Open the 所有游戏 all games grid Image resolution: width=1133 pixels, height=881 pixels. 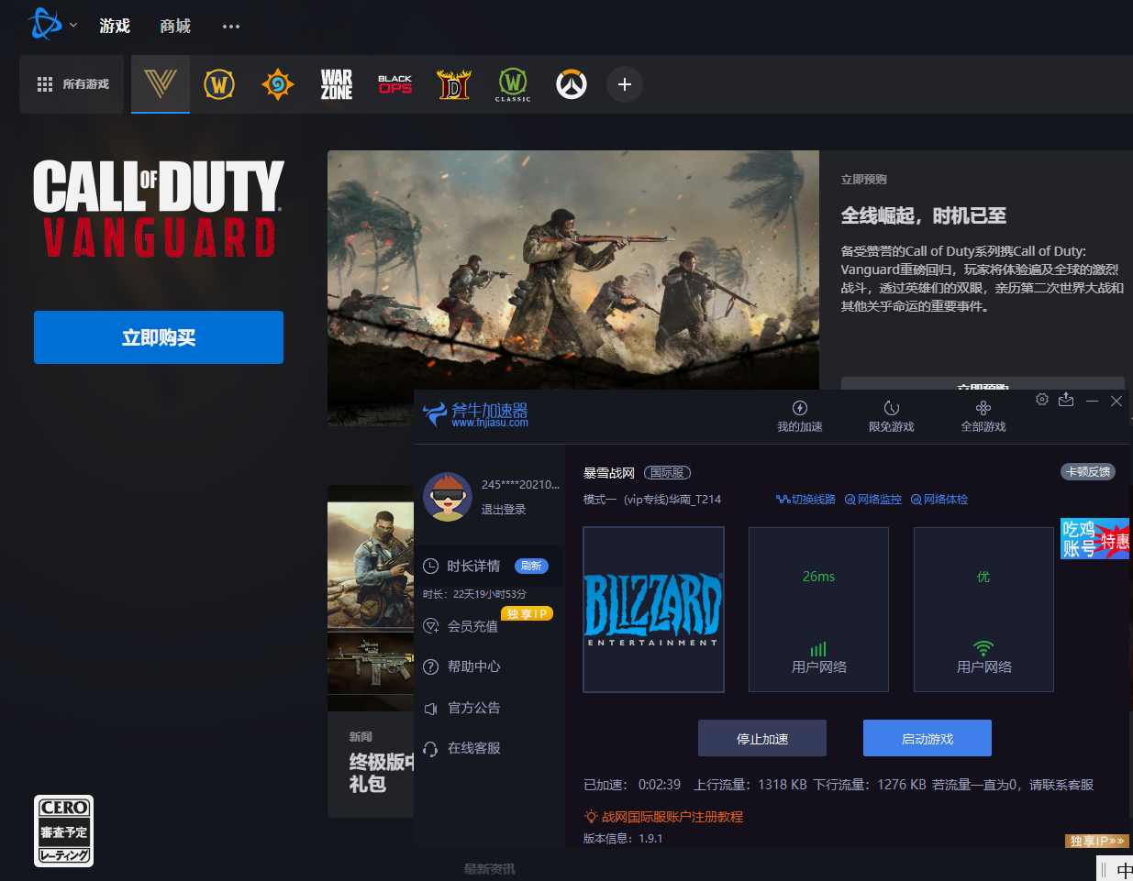[72, 84]
